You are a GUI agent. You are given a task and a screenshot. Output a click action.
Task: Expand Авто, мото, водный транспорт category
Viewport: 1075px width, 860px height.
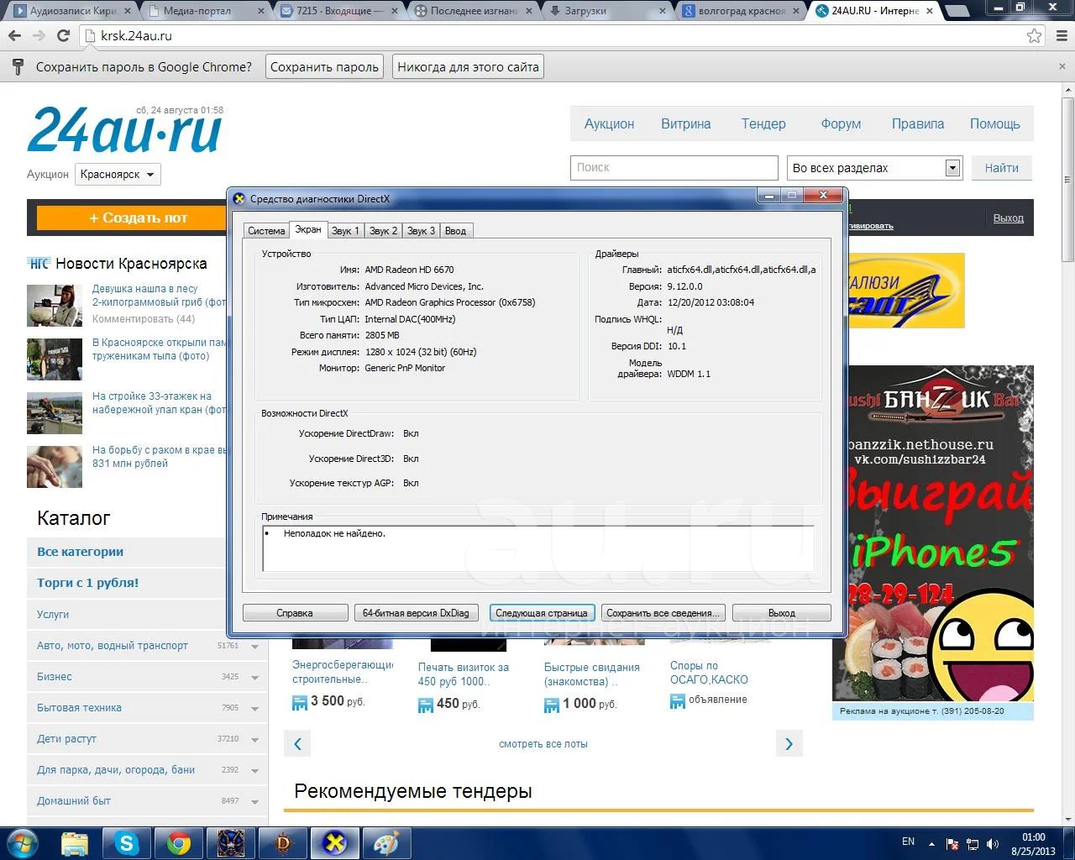[x=255, y=647]
